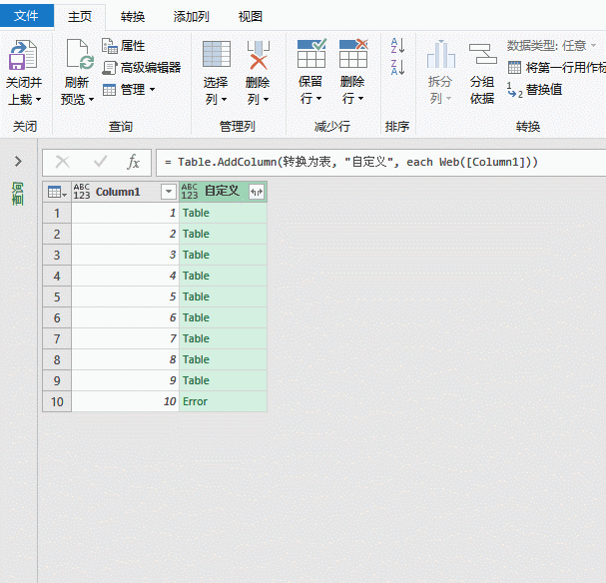Sort ascending with the A-Z icon
This screenshot has width=606, height=583.
(x=397, y=46)
